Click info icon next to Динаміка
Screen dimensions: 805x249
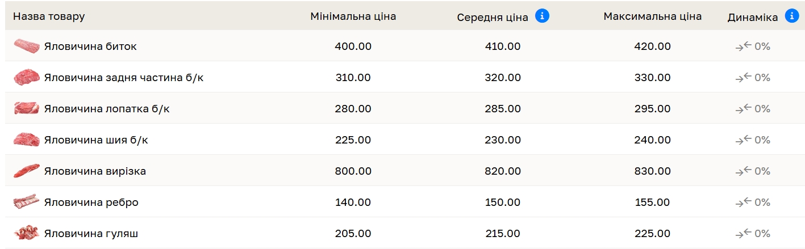[x=792, y=16]
